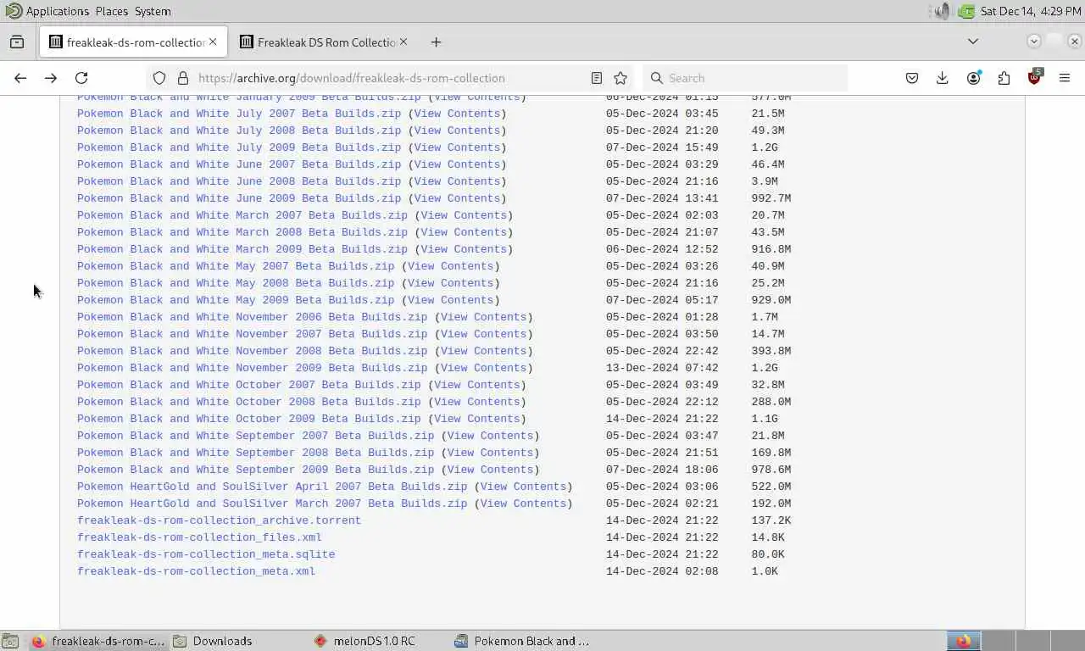Open a new browser tab
This screenshot has width=1085, height=651.
436,42
